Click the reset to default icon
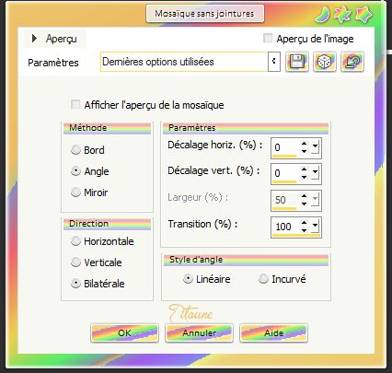This screenshot has width=392, height=373. (x=352, y=62)
